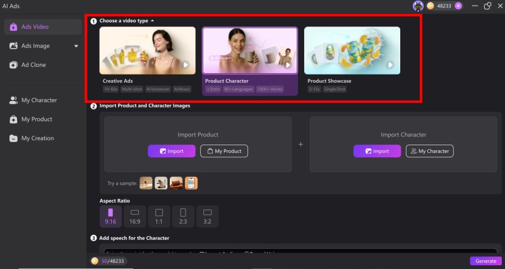505x269 pixels.
Task: Select the Creative Ads video type thumbnail
Action: click(x=148, y=51)
